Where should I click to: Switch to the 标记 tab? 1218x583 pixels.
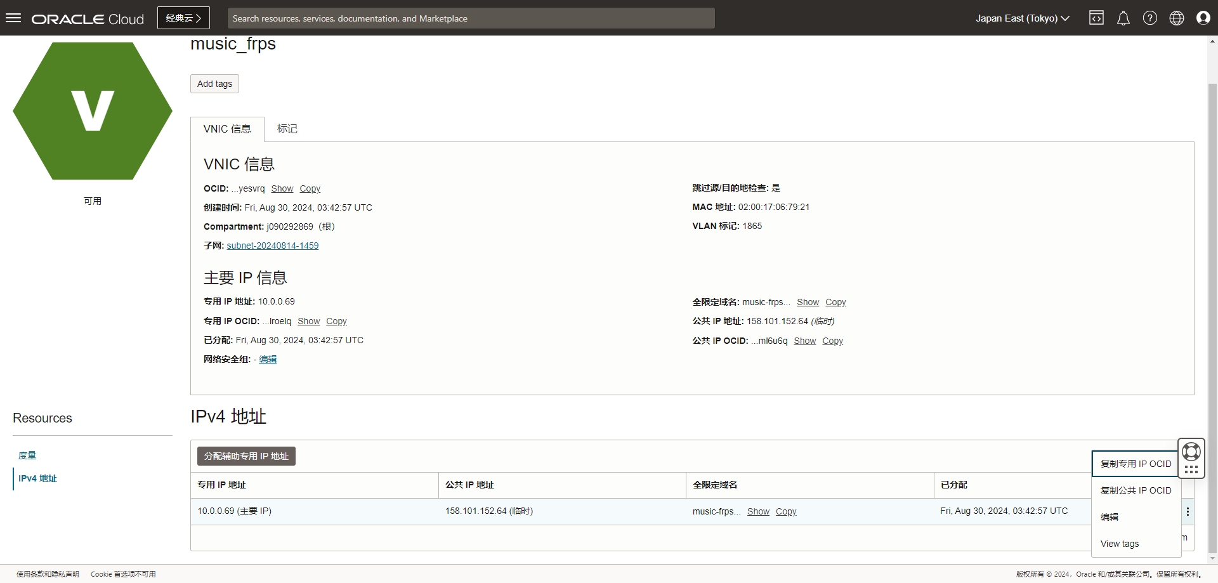287,129
